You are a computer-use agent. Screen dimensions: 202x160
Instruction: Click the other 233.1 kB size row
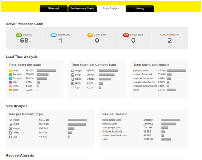click(137, 139)
